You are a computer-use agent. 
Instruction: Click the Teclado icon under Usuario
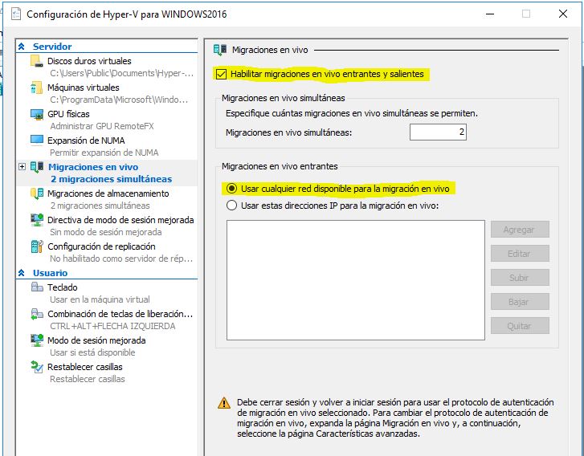pyautogui.click(x=36, y=287)
